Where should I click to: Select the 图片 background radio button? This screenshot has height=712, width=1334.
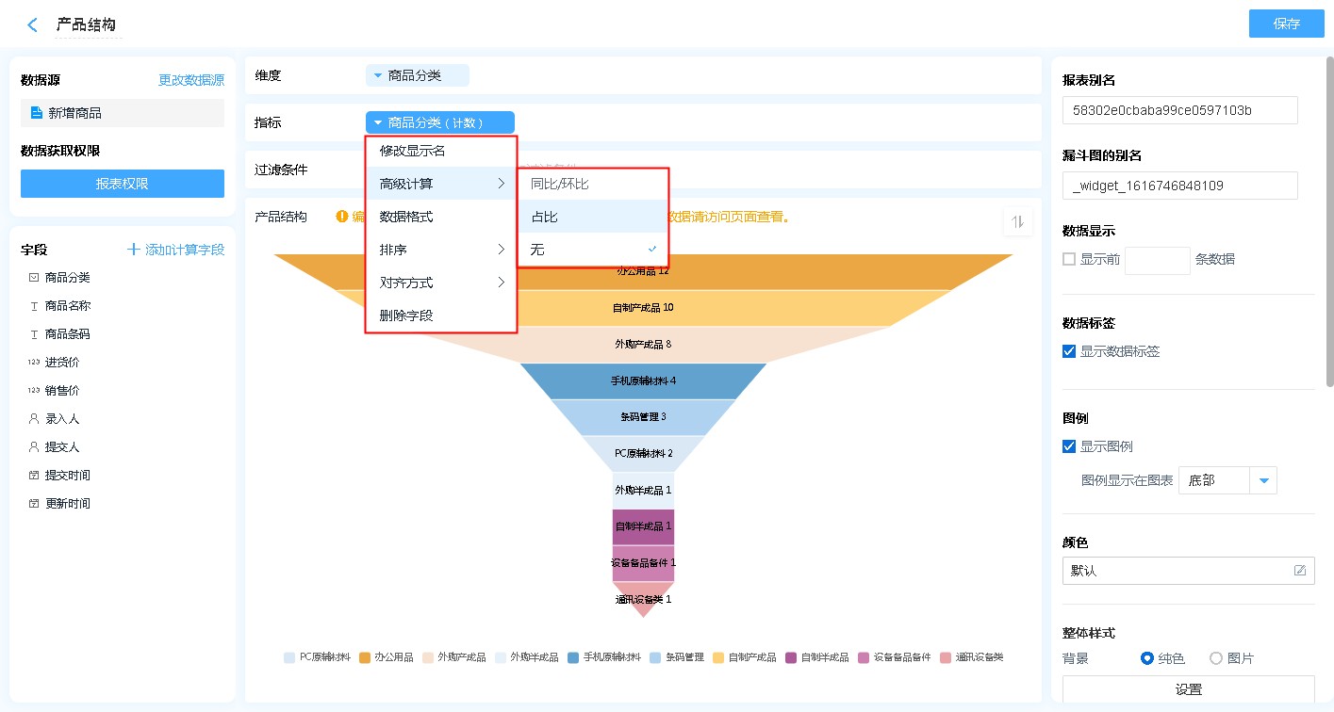[x=1216, y=658]
